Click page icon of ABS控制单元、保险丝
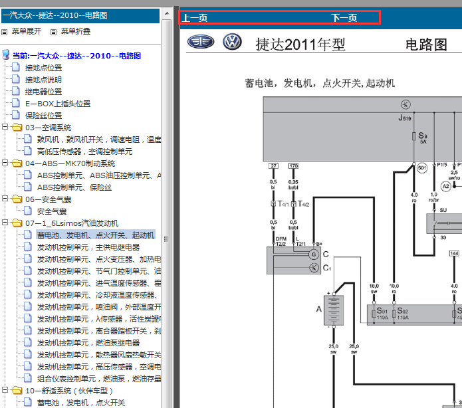462x408 pixels. click(x=28, y=187)
